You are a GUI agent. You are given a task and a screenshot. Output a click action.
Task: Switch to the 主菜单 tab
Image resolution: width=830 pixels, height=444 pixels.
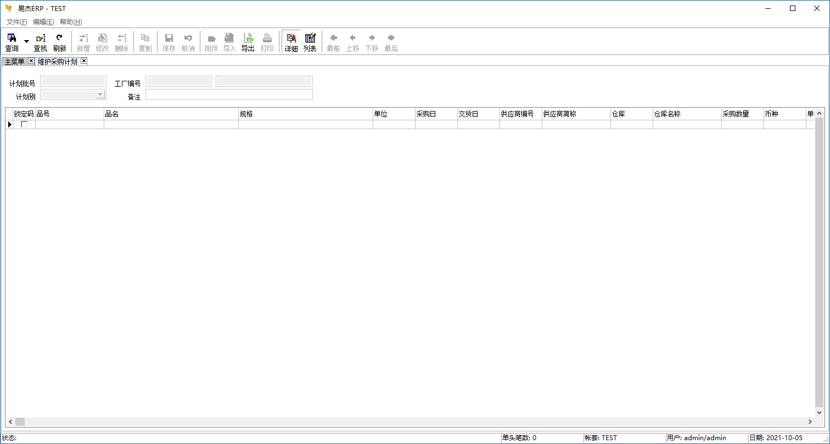point(15,62)
